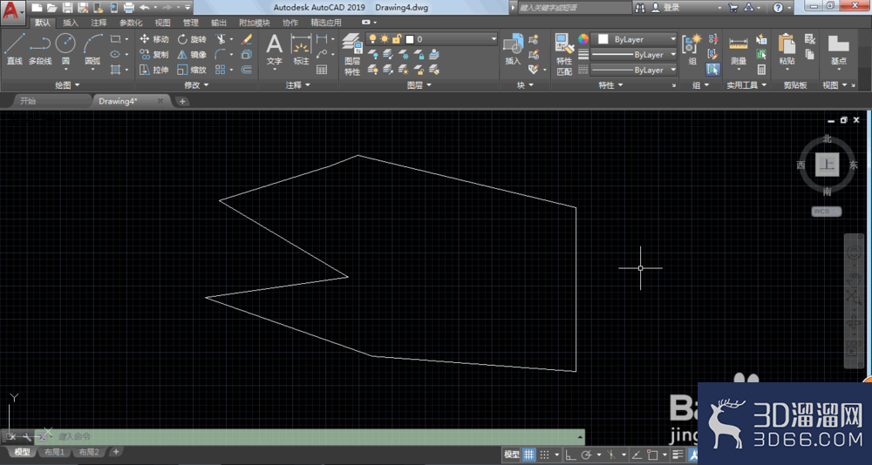Toggle the 模型 model space status button
Viewport: 872px width, 465px height.
click(x=512, y=455)
